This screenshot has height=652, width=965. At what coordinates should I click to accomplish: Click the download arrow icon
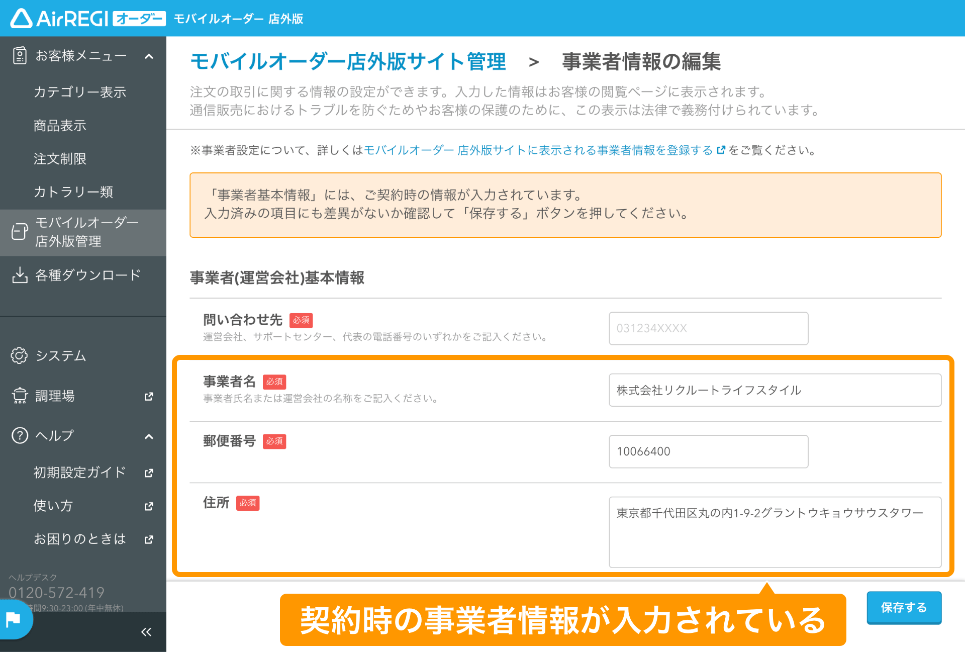(20, 275)
